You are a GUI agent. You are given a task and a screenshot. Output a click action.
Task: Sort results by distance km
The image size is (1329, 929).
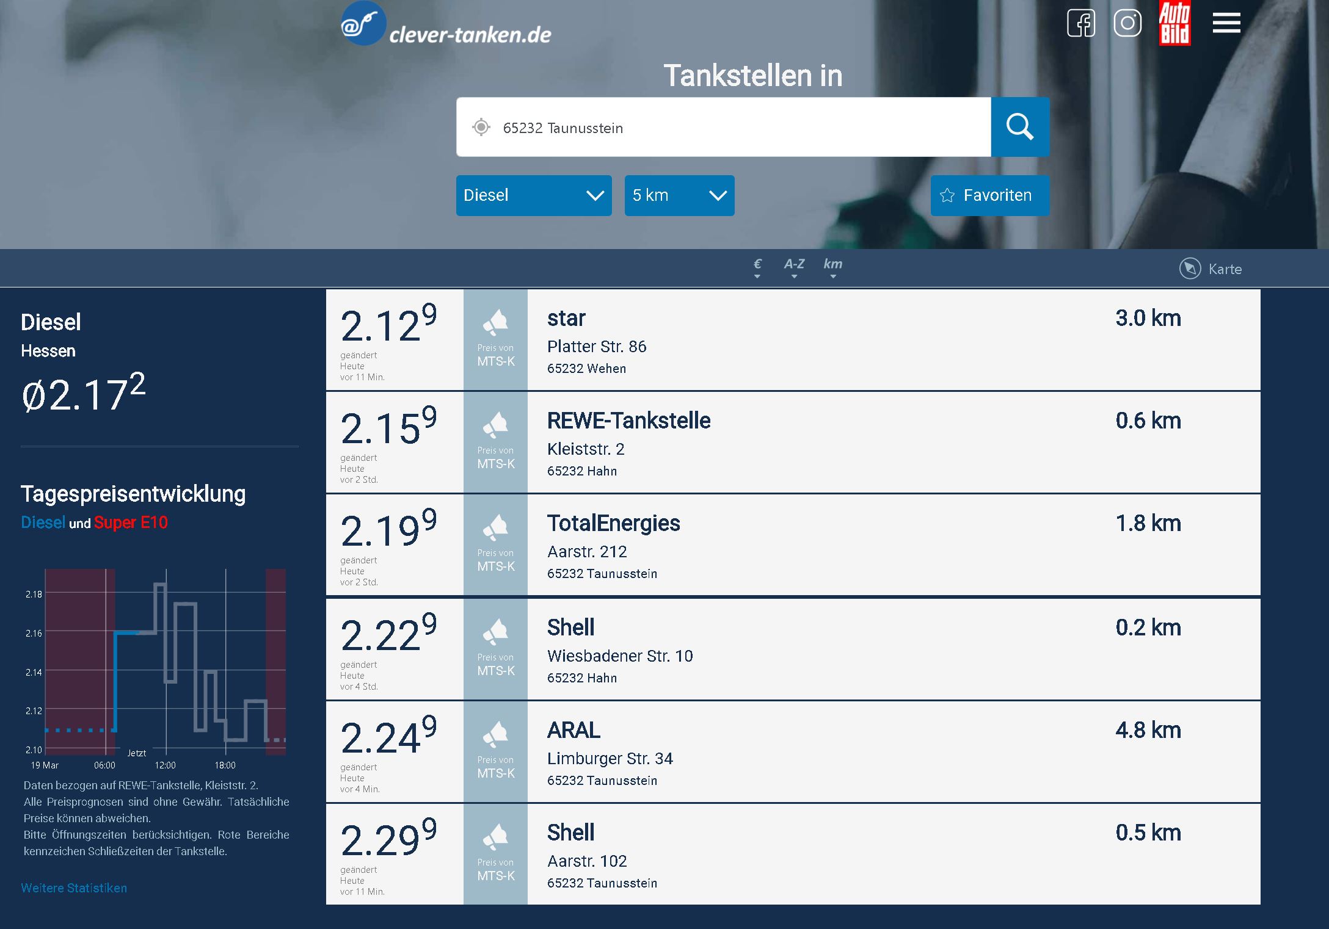[x=833, y=267]
